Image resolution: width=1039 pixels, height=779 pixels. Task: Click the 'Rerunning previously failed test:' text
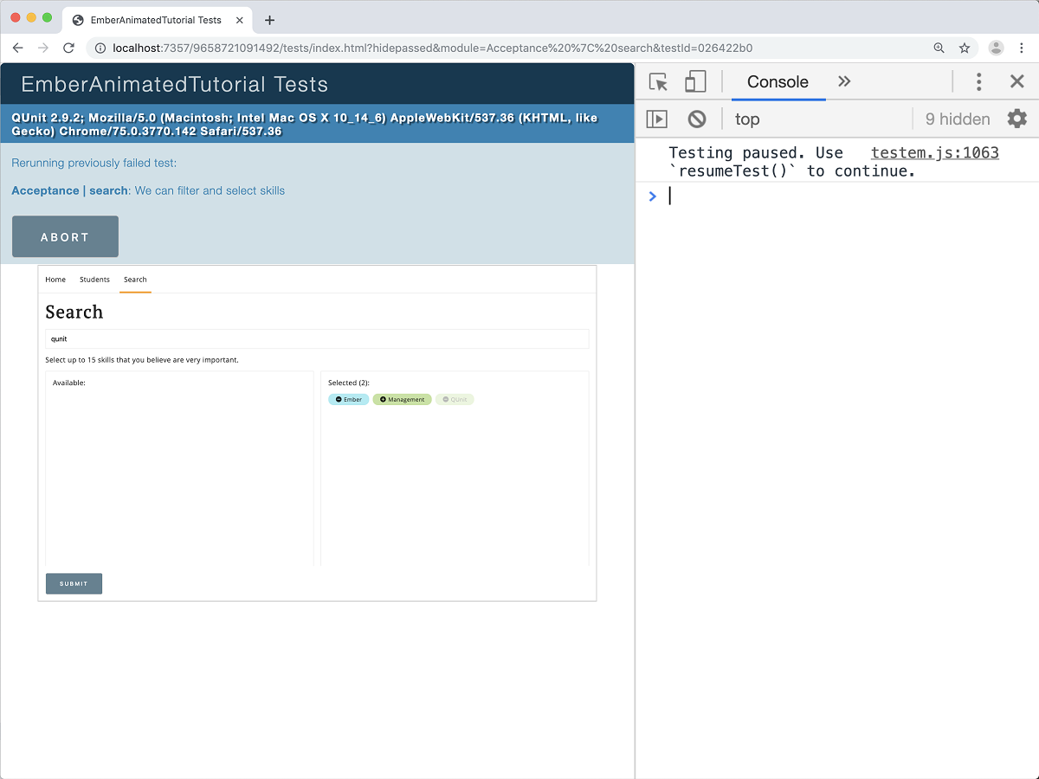tap(94, 163)
